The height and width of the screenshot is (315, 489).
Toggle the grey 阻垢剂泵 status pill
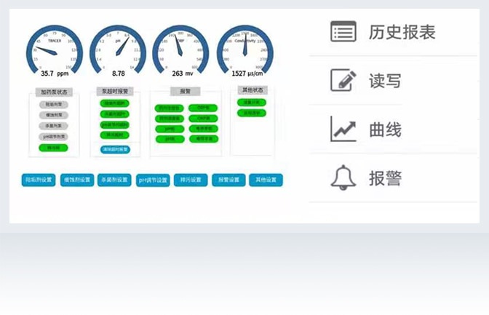pyautogui.click(x=54, y=105)
